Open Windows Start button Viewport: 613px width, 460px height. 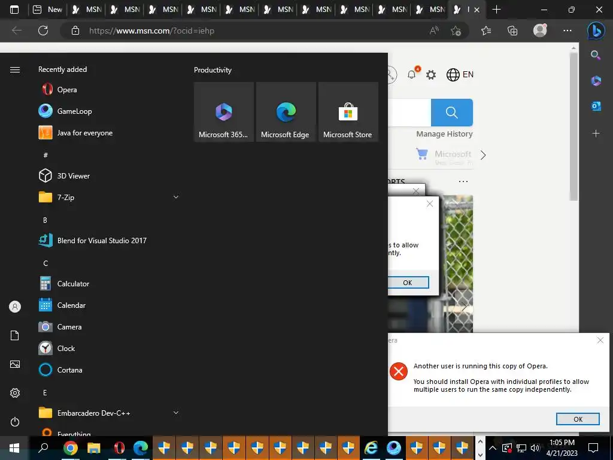pos(14,447)
